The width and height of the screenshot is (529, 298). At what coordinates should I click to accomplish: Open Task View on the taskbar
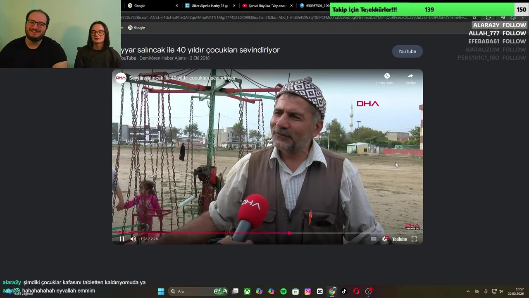click(x=235, y=291)
